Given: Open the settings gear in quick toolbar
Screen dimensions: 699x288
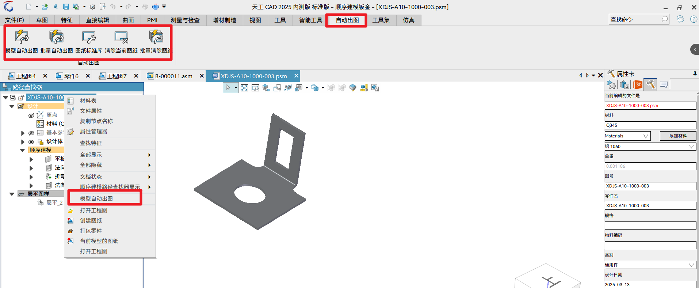Looking at the screenshot, I should coord(93,7).
